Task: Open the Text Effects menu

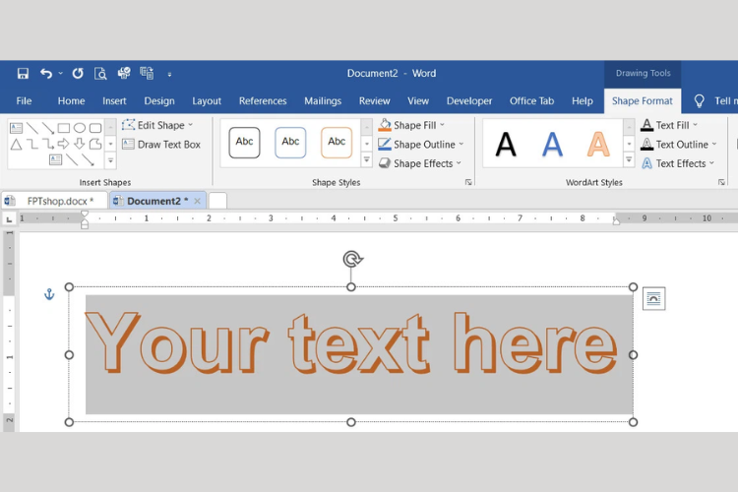Action: click(x=677, y=163)
